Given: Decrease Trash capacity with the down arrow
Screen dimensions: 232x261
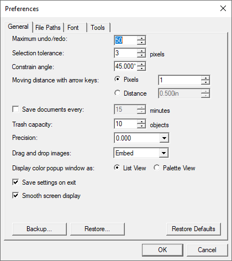Looking at the screenshot, I should coord(141,126).
